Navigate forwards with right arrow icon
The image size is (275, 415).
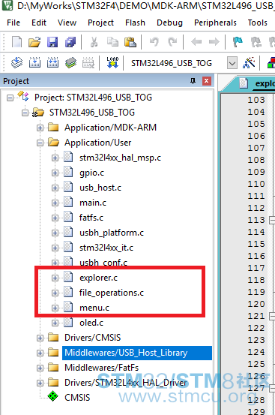point(214,42)
